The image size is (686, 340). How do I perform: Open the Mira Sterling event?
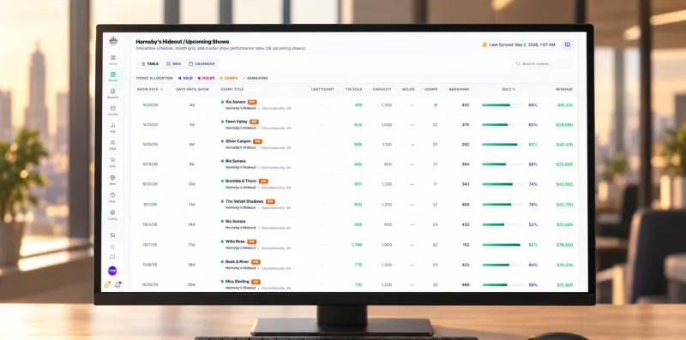pyautogui.click(x=238, y=282)
